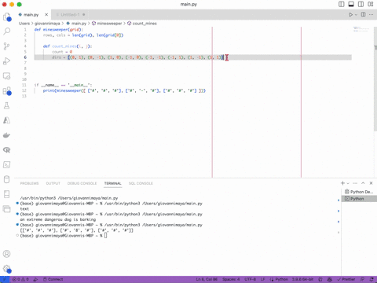Click the terminal prompt input area
Image resolution: width=377 pixels, height=283 pixels.
(x=105, y=236)
